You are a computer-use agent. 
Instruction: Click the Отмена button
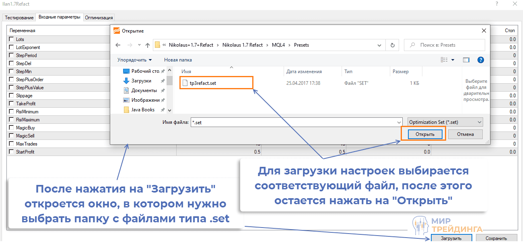pos(465,134)
